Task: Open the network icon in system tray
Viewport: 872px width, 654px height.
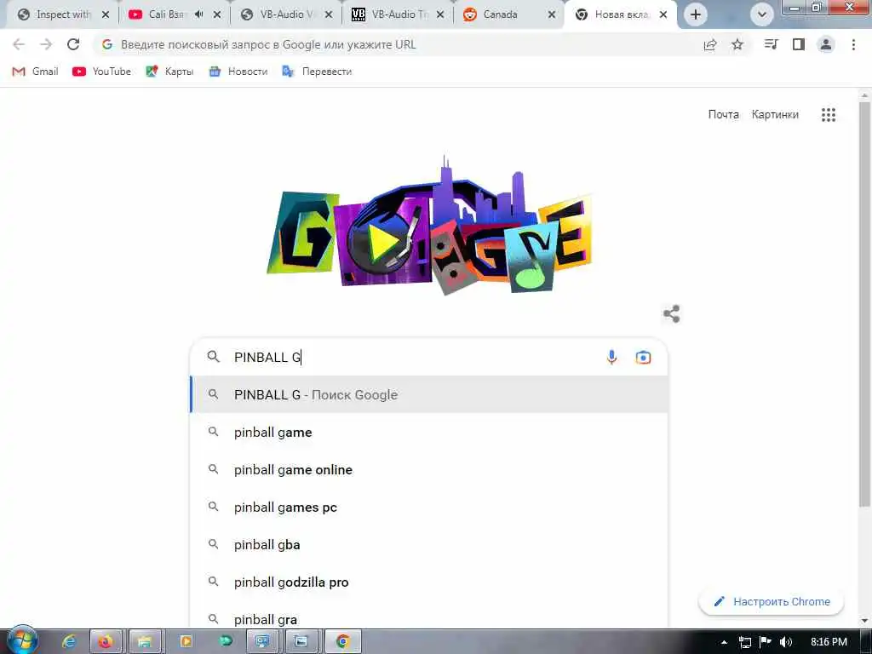Action: coord(744,642)
